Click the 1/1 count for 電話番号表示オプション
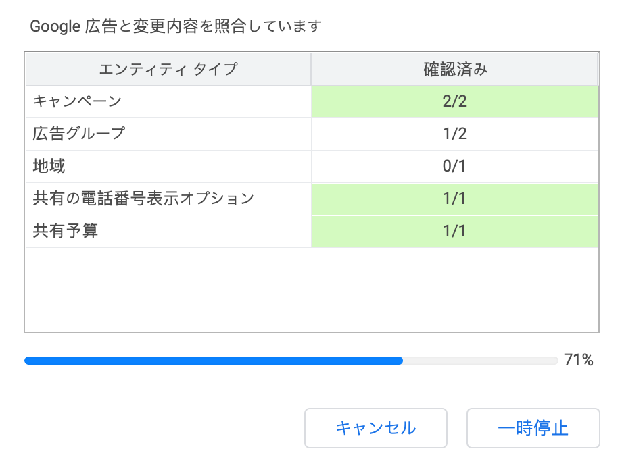Viewport: 622px width, 474px height. tap(455, 199)
